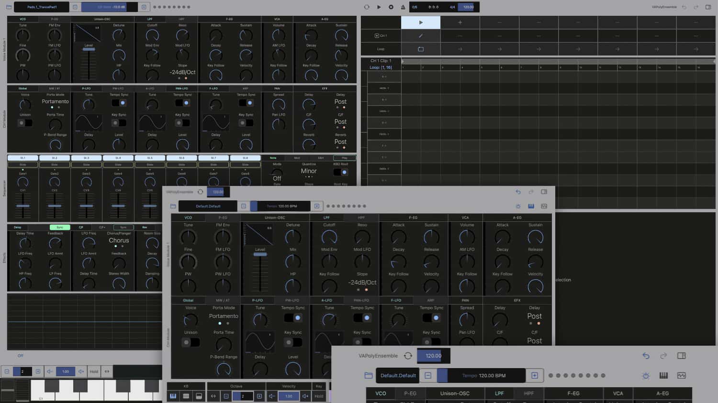Select the St.3 step button in the sequencer
The height and width of the screenshot is (403, 718).
(86, 158)
